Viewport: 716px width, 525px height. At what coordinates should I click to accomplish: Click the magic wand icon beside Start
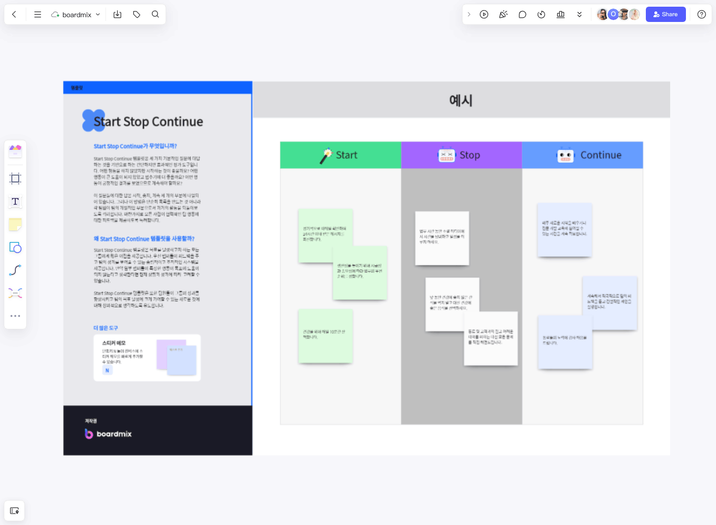click(x=326, y=156)
